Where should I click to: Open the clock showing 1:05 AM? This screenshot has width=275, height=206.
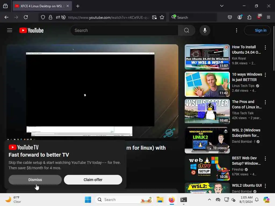coord(246,200)
